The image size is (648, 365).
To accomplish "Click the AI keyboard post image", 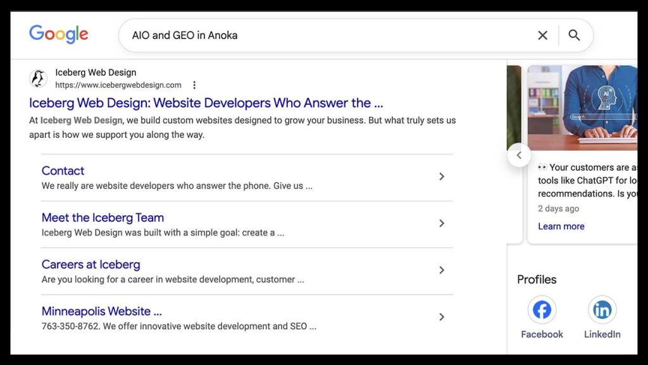I will tap(582, 107).
